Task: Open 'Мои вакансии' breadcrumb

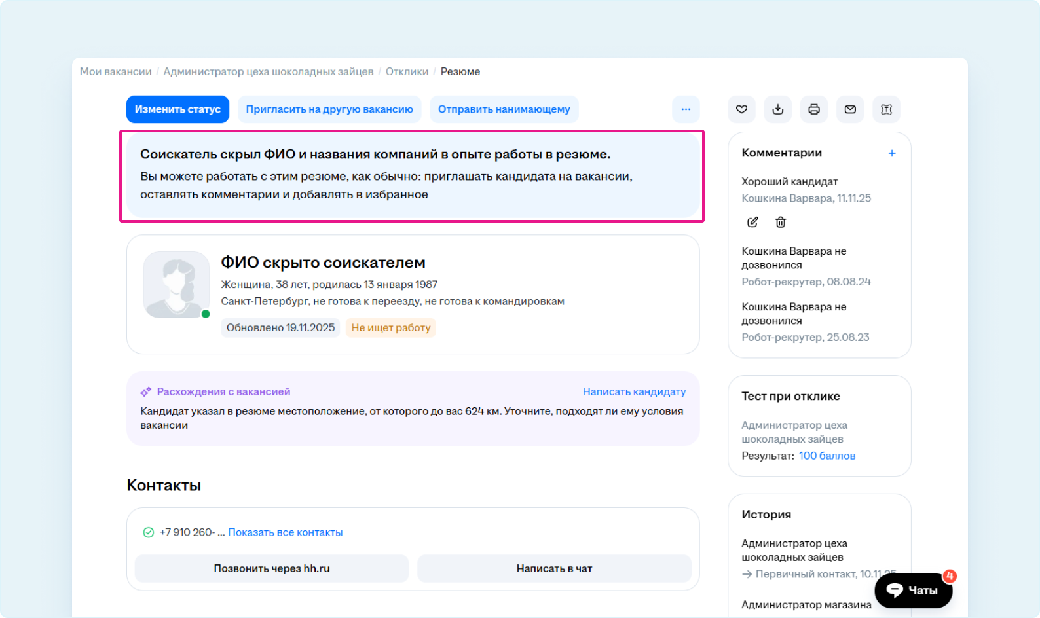Action: pyautogui.click(x=115, y=72)
